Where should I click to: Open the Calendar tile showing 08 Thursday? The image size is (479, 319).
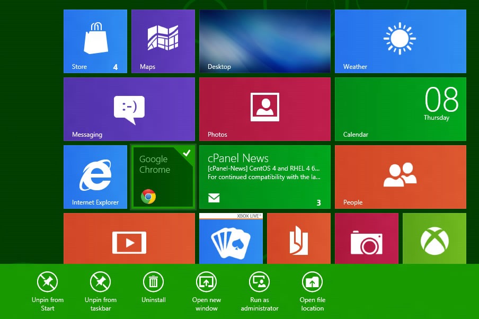pos(401,109)
